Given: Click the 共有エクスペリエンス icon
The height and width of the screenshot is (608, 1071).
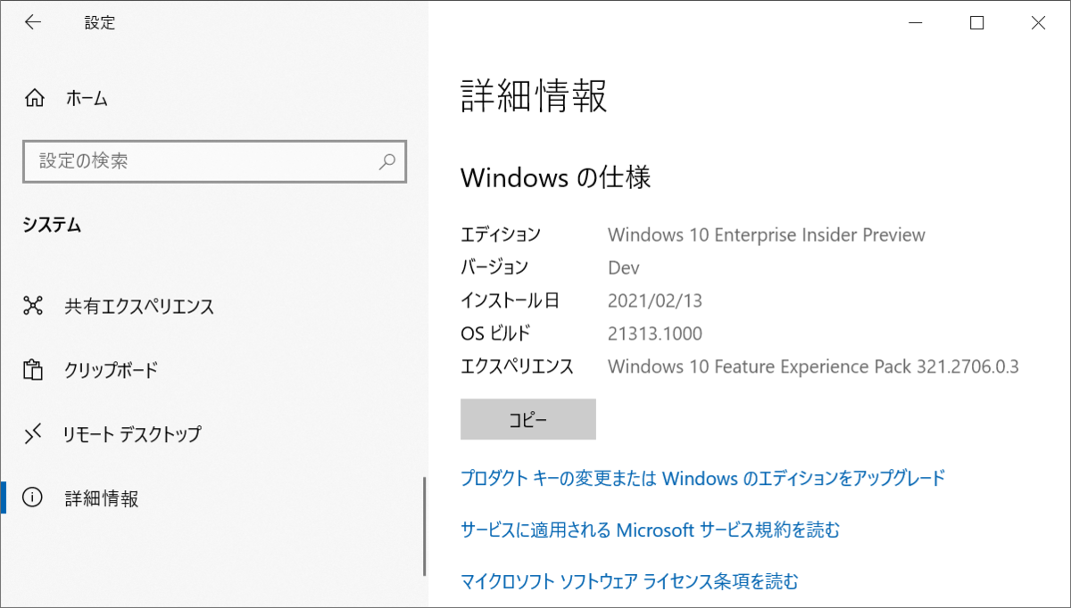Looking at the screenshot, I should tap(33, 307).
